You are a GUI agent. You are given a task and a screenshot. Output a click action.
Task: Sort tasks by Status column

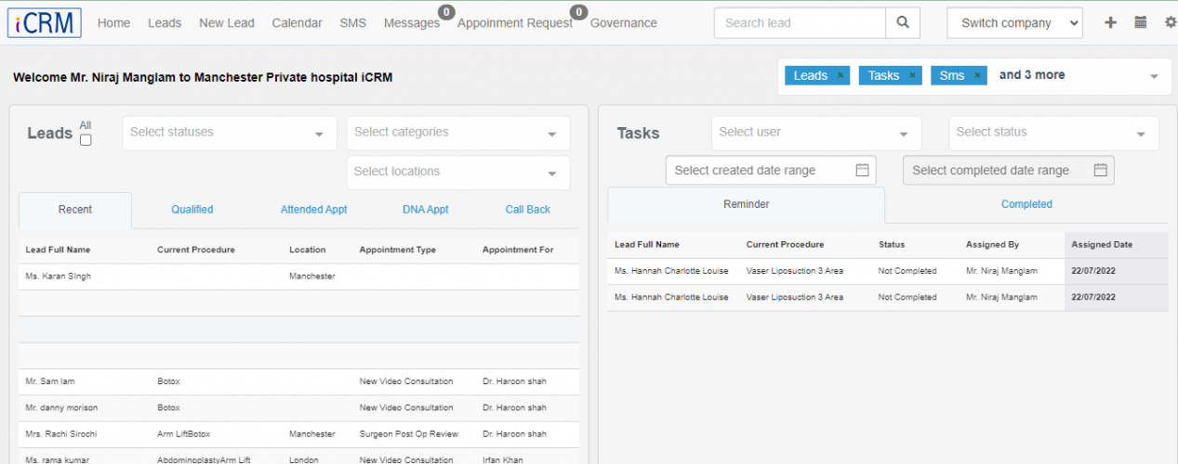892,245
